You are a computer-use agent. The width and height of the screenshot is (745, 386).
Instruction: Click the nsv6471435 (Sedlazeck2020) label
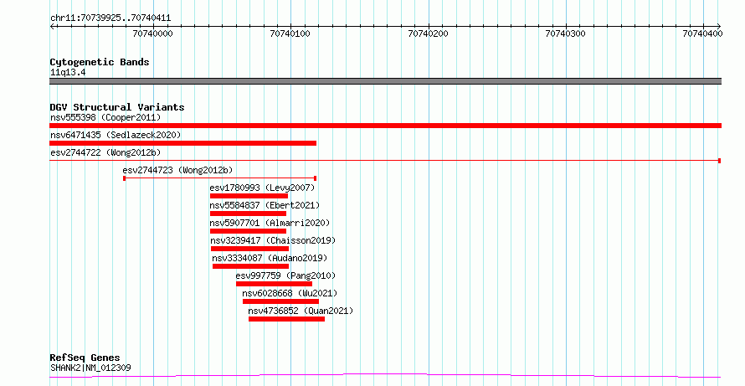[116, 135]
